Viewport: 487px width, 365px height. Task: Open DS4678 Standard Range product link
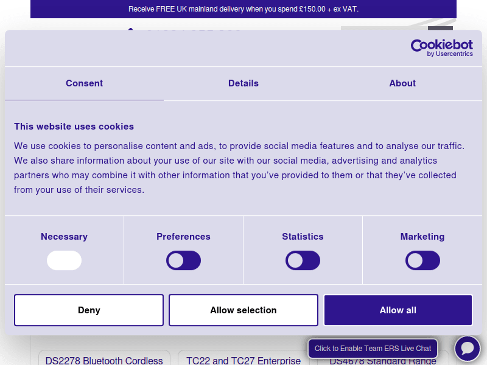pos(383,361)
